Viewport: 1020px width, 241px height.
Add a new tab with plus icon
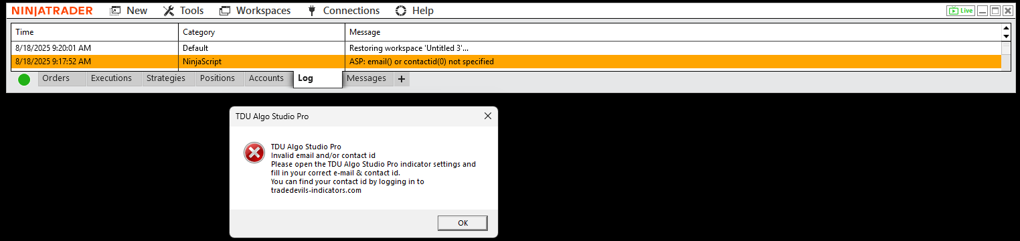click(x=401, y=79)
